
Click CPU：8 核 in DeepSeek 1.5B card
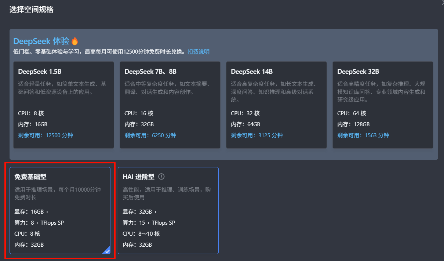[x=31, y=113]
